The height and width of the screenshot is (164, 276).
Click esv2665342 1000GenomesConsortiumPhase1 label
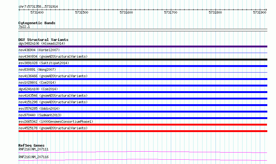[x=56, y=122]
